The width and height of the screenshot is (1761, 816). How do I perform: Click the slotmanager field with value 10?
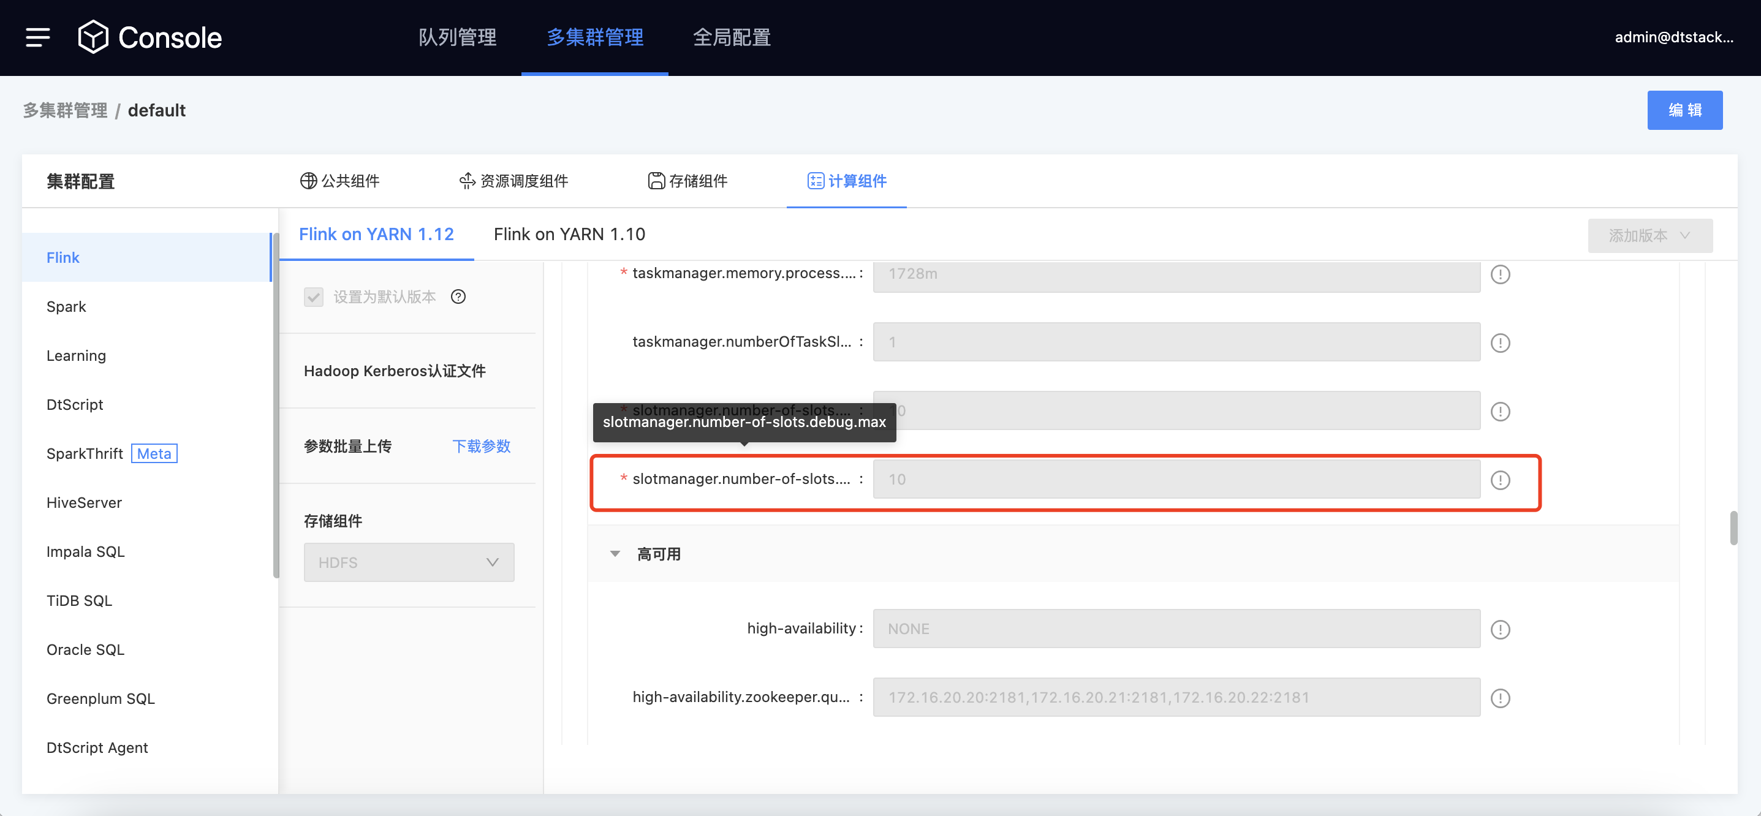point(1176,479)
